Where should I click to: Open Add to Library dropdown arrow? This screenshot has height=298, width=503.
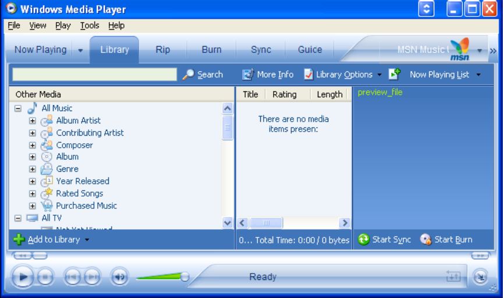[87, 240]
